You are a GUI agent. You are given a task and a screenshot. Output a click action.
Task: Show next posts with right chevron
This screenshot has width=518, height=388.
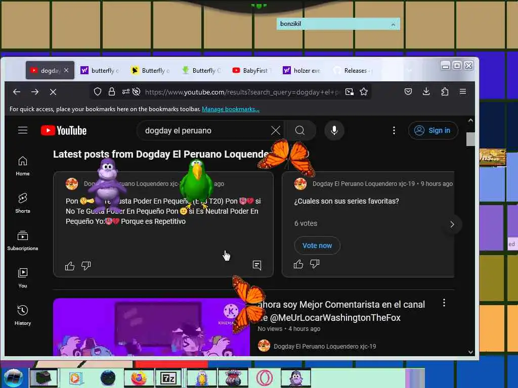(452, 224)
